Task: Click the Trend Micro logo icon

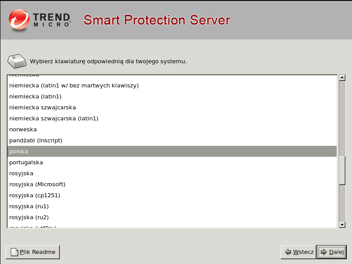Action: [19, 20]
